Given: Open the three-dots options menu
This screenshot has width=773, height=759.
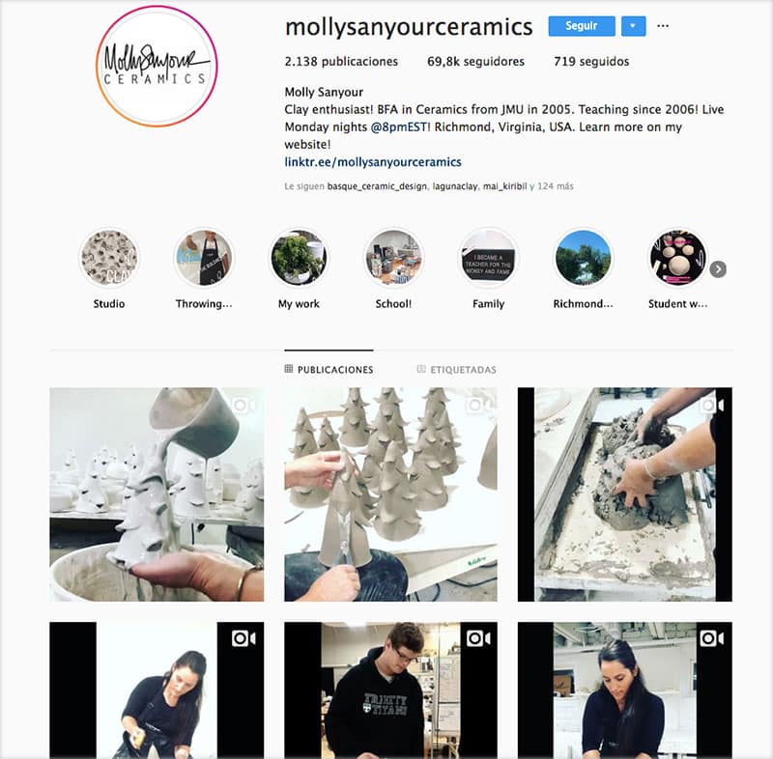Looking at the screenshot, I should [x=663, y=26].
